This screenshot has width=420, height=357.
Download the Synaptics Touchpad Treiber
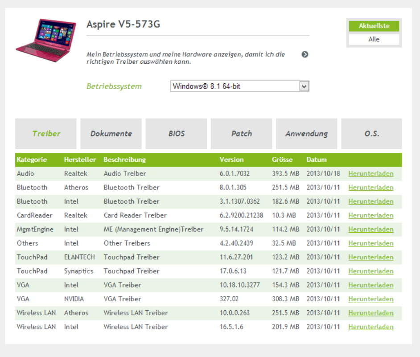click(x=371, y=271)
